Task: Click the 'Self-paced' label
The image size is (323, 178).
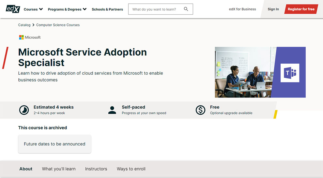Action: point(133,107)
